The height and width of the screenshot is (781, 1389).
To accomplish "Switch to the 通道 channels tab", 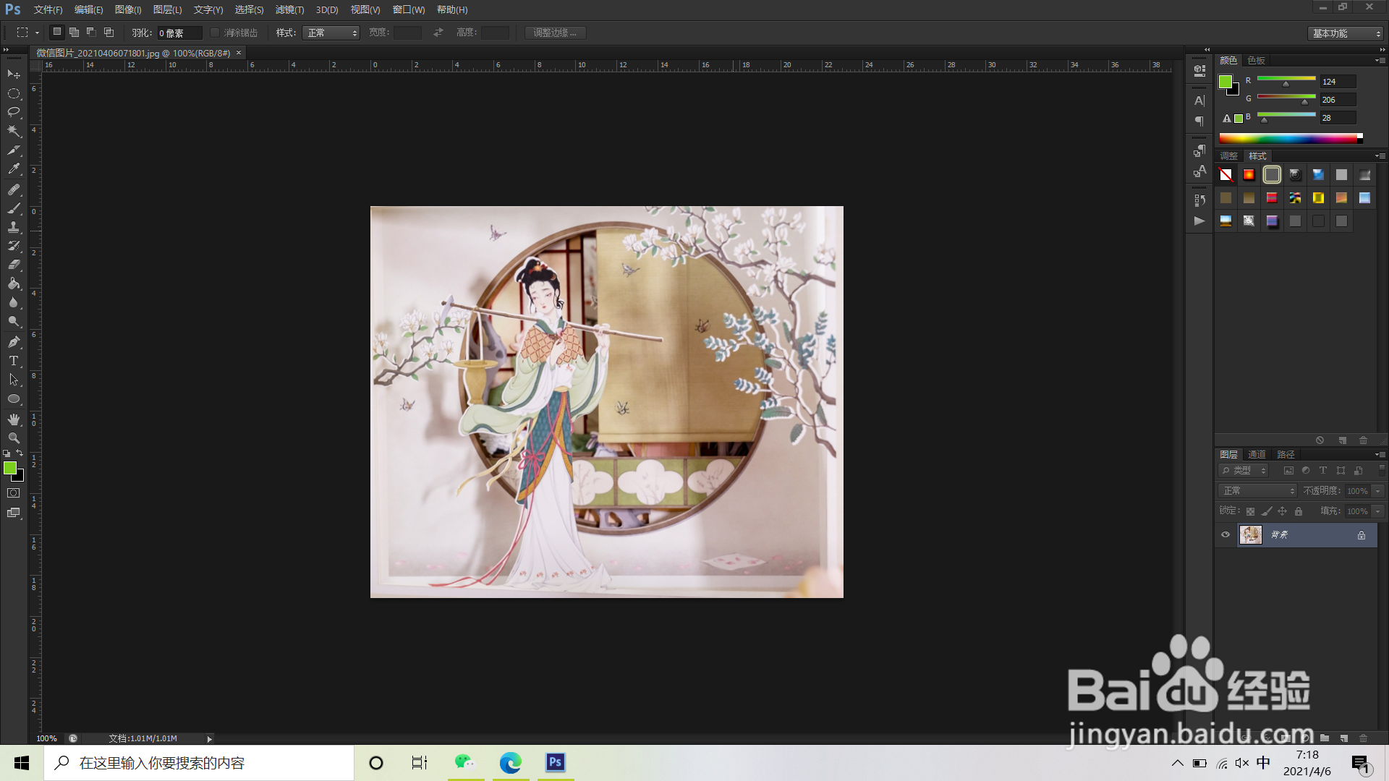I will coord(1257,454).
